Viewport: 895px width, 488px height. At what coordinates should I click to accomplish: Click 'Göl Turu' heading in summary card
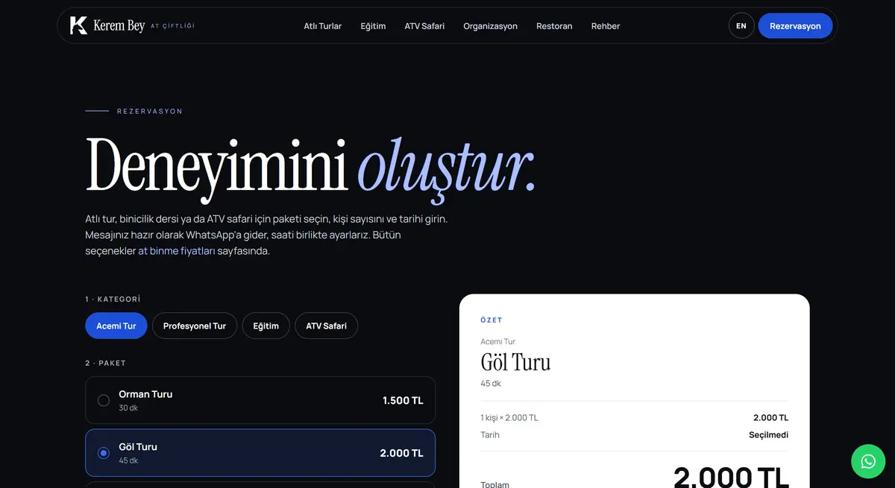click(x=516, y=362)
